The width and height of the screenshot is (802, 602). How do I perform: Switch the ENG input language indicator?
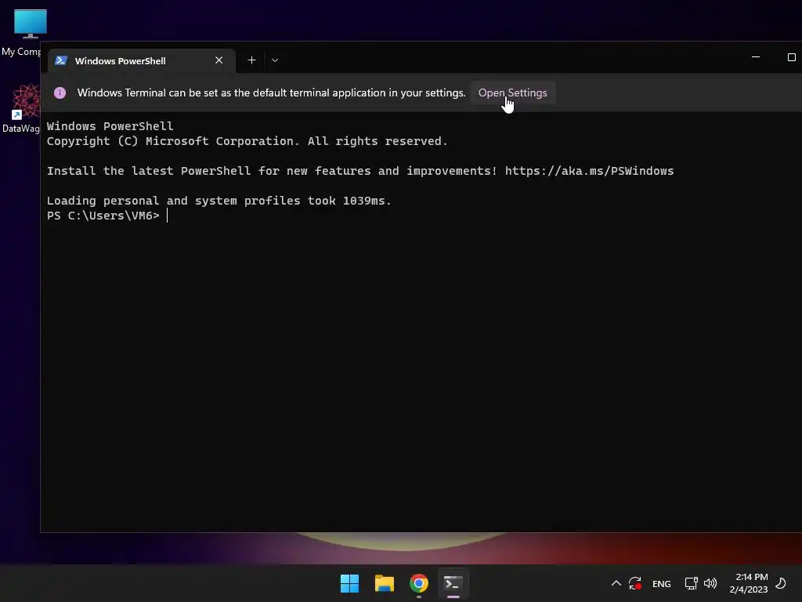pyautogui.click(x=661, y=583)
